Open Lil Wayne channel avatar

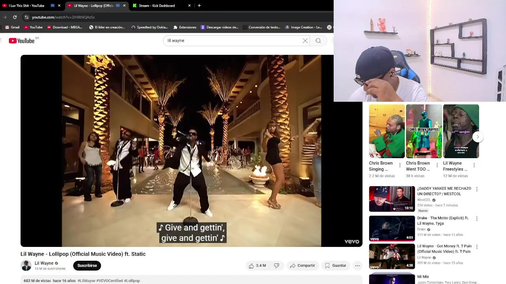pyautogui.click(x=26, y=265)
